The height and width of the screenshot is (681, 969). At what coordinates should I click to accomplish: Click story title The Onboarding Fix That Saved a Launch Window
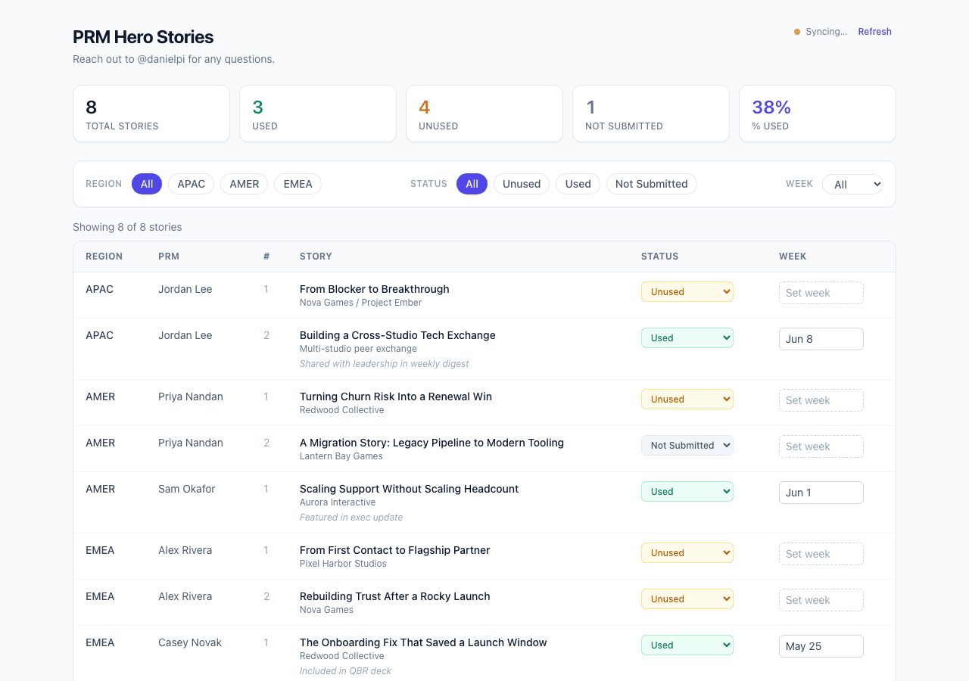(423, 642)
